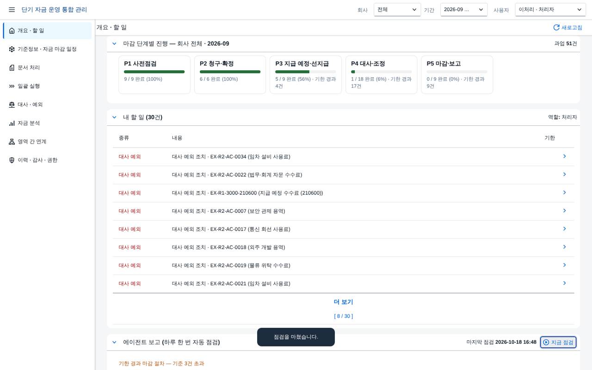
Task: Go to 문서 처리 in sidebar
Action: [x=47, y=68]
